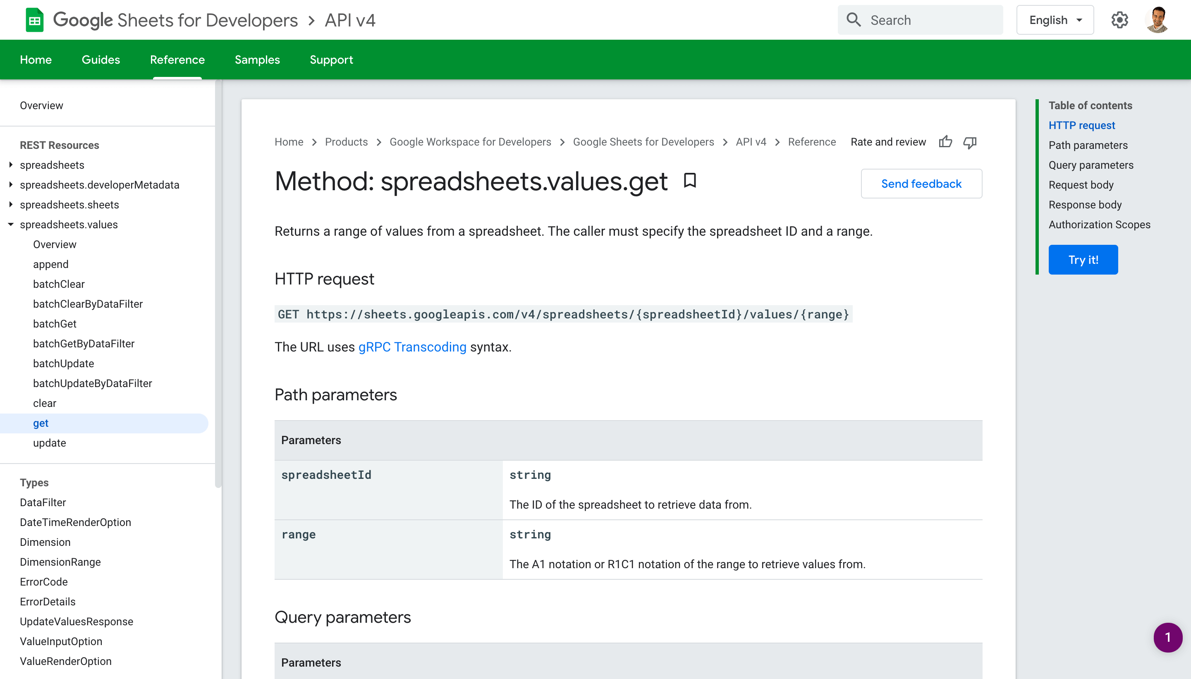Image resolution: width=1191 pixels, height=679 pixels.
Task: Open the purple notification badge
Action: point(1167,637)
